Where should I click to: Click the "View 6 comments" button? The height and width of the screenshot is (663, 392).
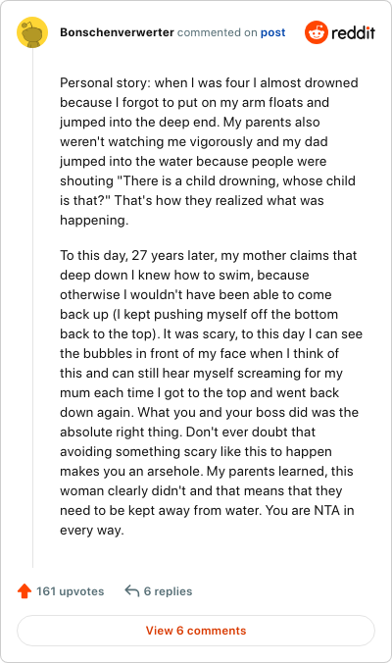pos(196,631)
